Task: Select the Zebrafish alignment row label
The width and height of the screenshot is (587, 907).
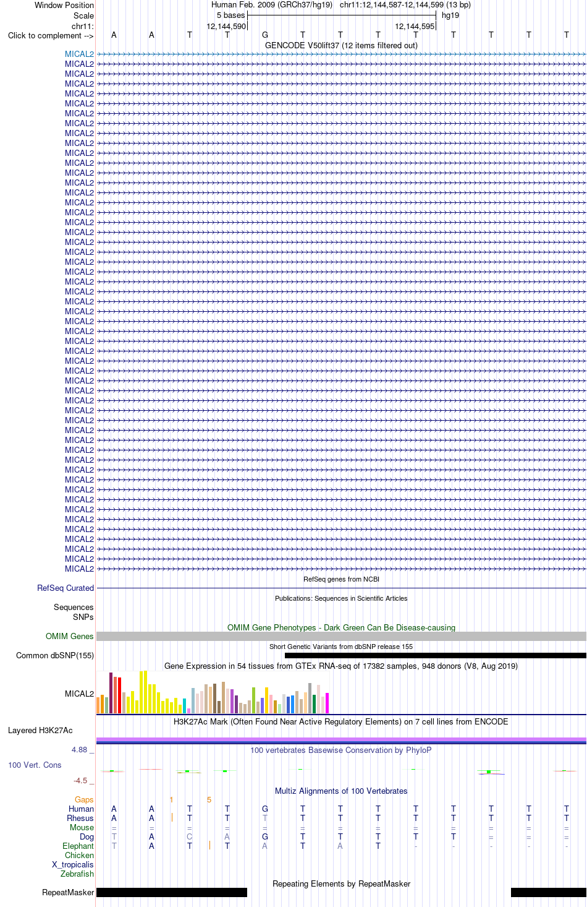Action: click(x=77, y=874)
